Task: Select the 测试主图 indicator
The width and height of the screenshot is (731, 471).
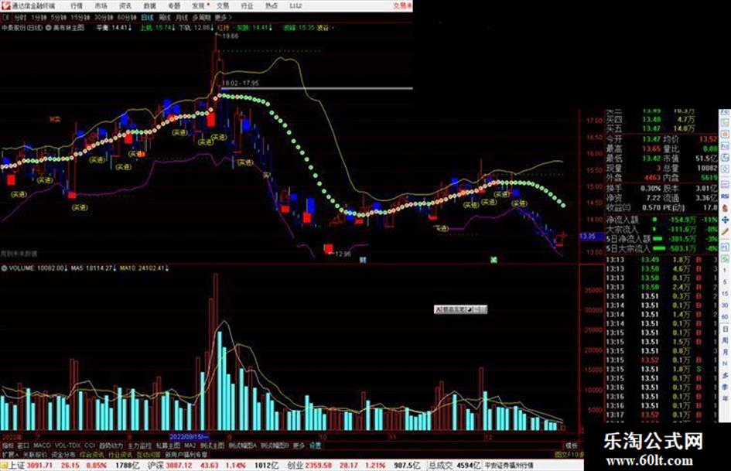Action: pyautogui.click(x=213, y=445)
